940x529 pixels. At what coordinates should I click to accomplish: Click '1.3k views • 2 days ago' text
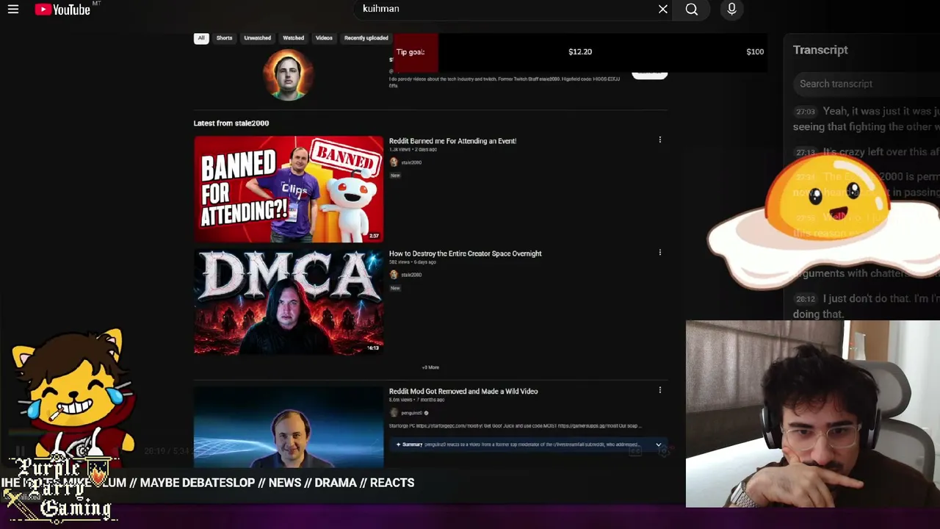click(x=413, y=150)
